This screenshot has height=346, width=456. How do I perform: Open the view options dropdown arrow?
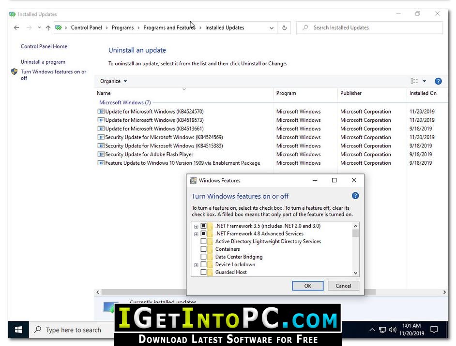(425, 81)
